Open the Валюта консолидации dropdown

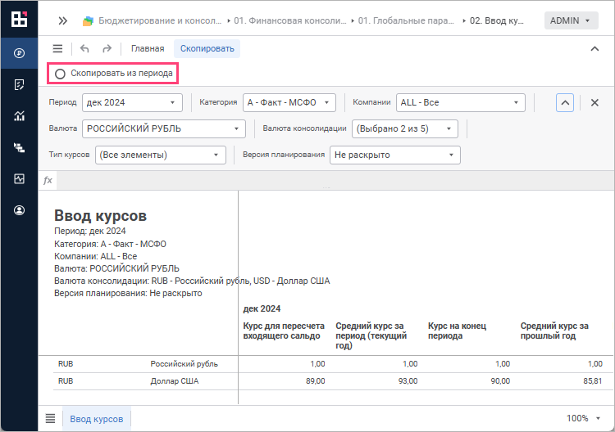[x=404, y=128]
